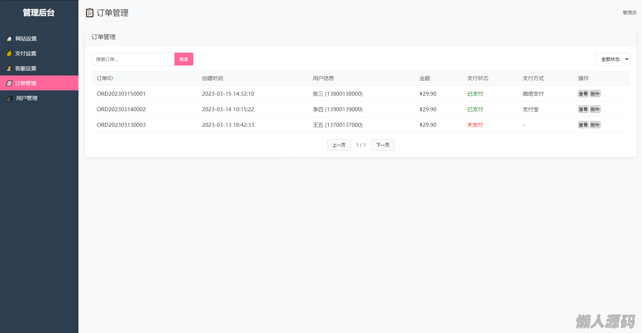This screenshot has width=642, height=333.
Task: View order ORD202303150001 with 查看 button
Action: [x=583, y=94]
